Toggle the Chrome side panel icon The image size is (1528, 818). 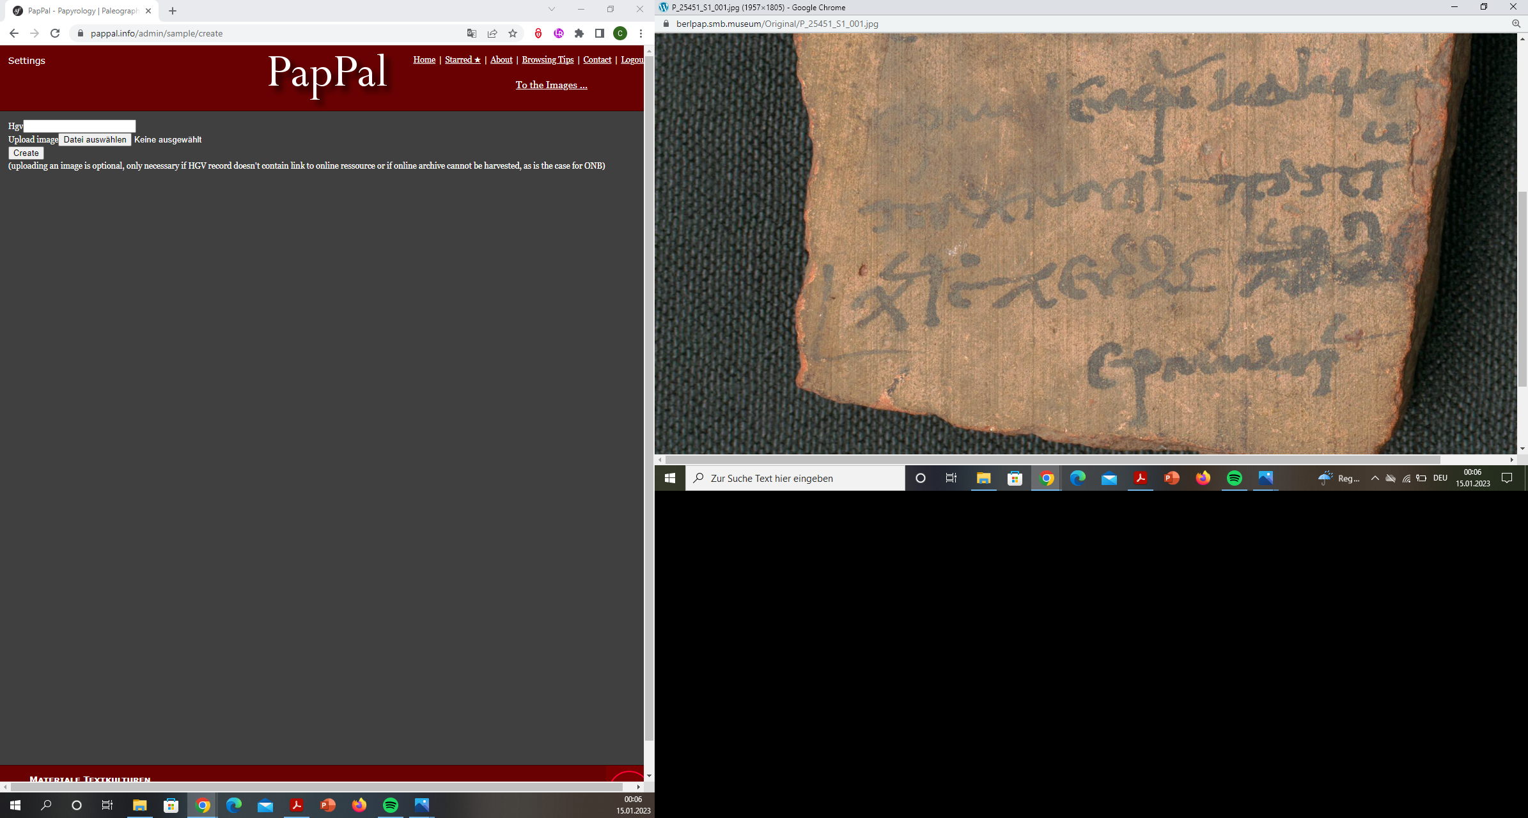coord(600,33)
